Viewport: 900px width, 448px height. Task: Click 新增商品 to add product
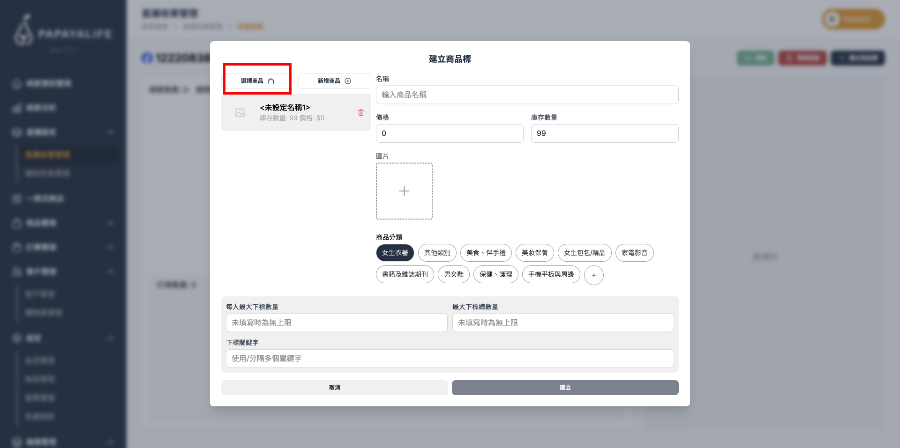click(x=334, y=81)
